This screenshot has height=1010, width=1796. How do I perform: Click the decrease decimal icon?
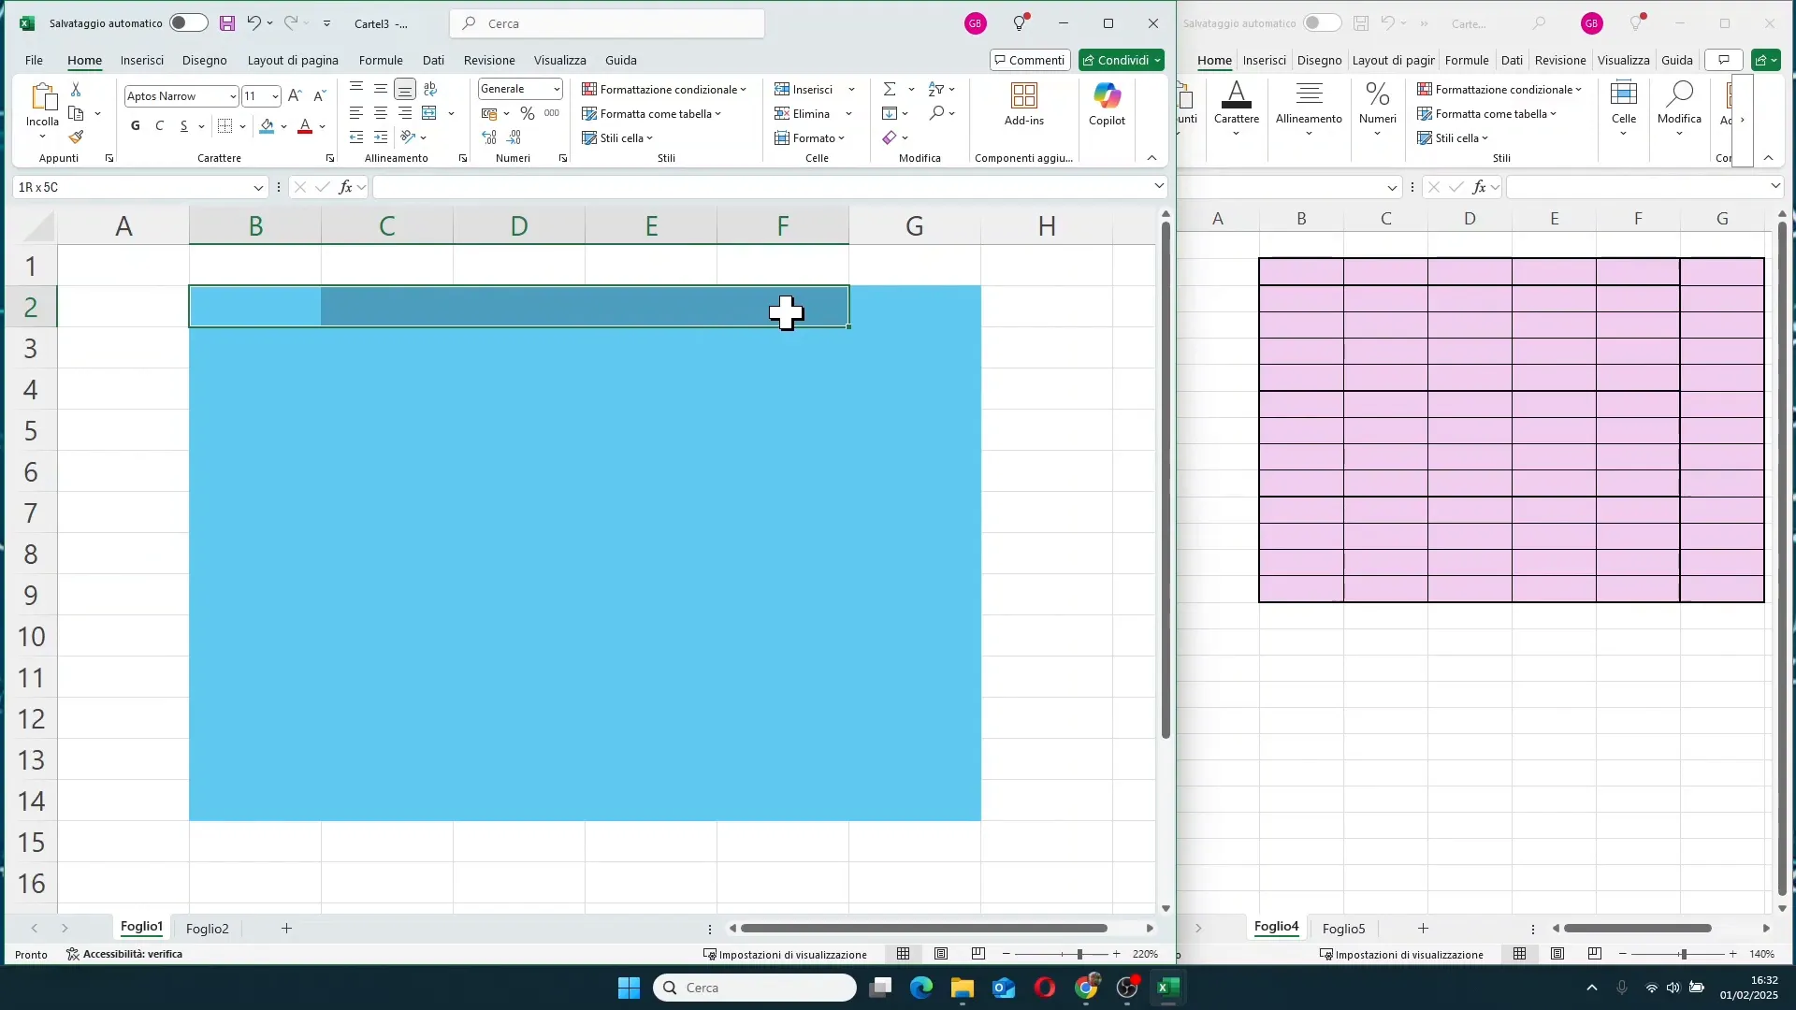(x=514, y=137)
